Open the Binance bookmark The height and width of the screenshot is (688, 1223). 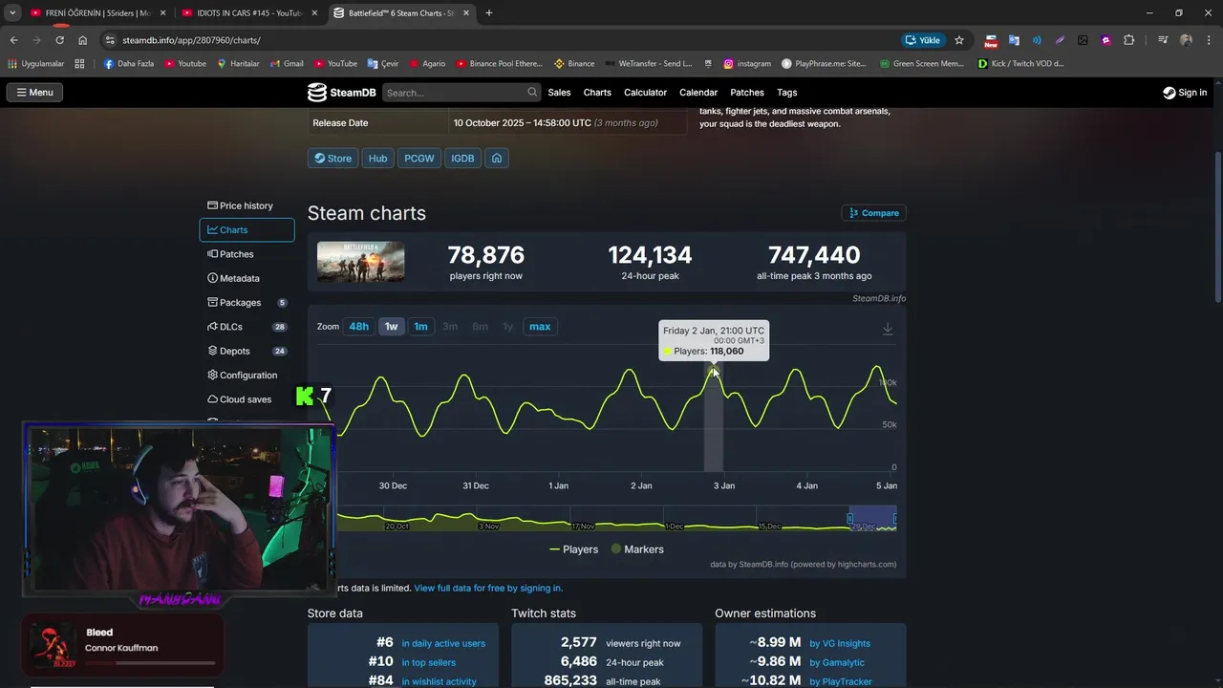574,64
